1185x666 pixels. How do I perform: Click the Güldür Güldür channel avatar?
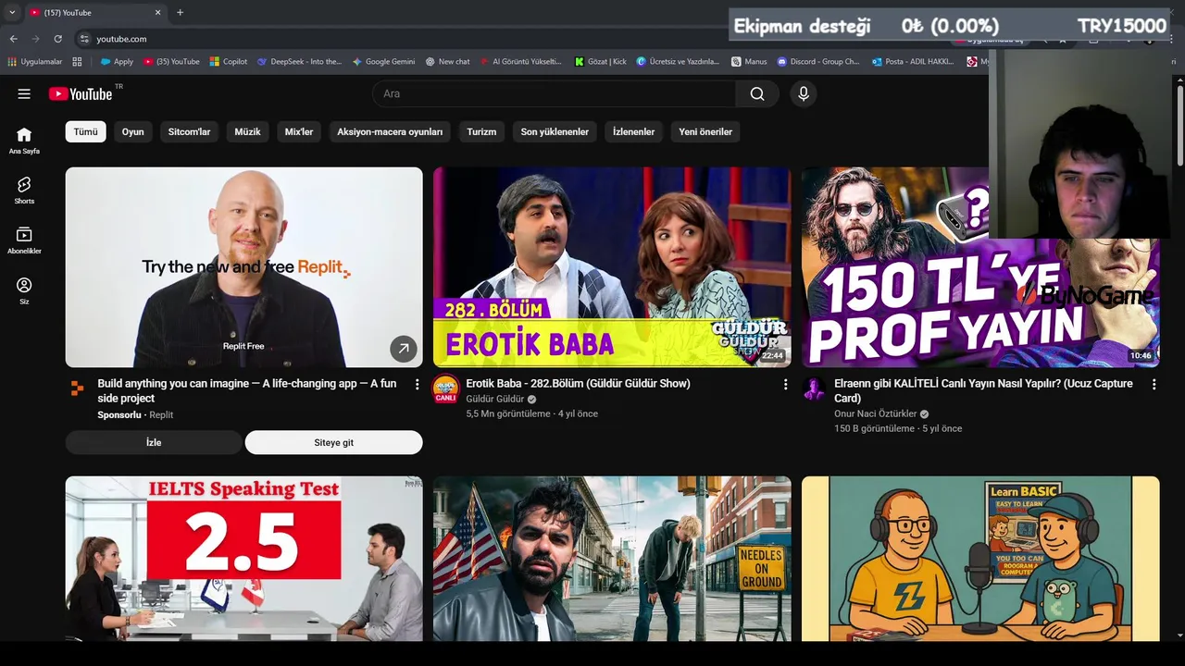pyautogui.click(x=446, y=388)
